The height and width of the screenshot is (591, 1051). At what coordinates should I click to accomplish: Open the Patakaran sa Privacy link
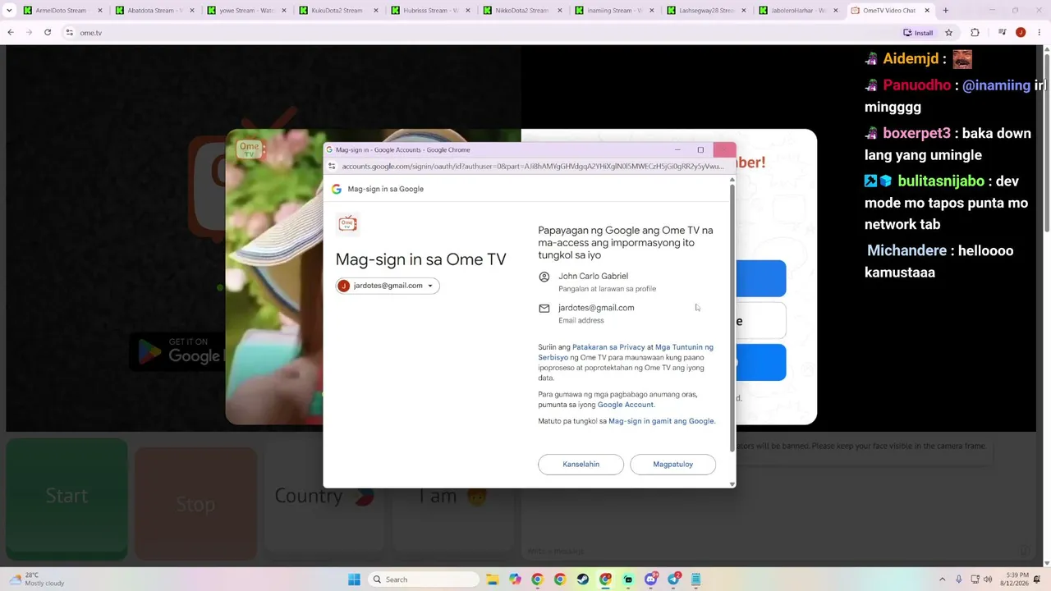(608, 347)
